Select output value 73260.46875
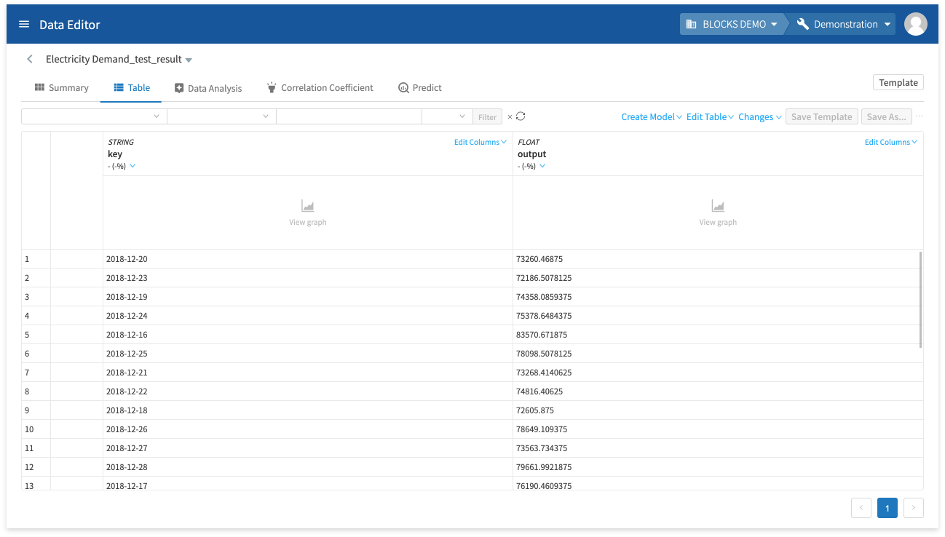945x537 pixels. tap(718, 259)
